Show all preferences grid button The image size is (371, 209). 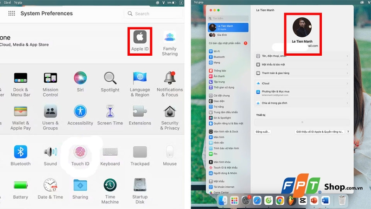pyautogui.click(x=12, y=13)
